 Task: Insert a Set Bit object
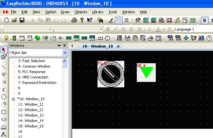pos(22,38)
